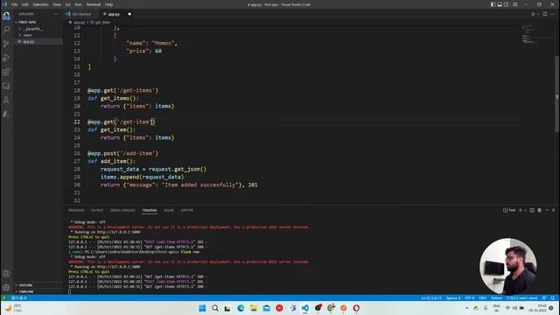This screenshot has height=315, width=560.
Task: Close the terminal panel
Action: tap(554, 210)
